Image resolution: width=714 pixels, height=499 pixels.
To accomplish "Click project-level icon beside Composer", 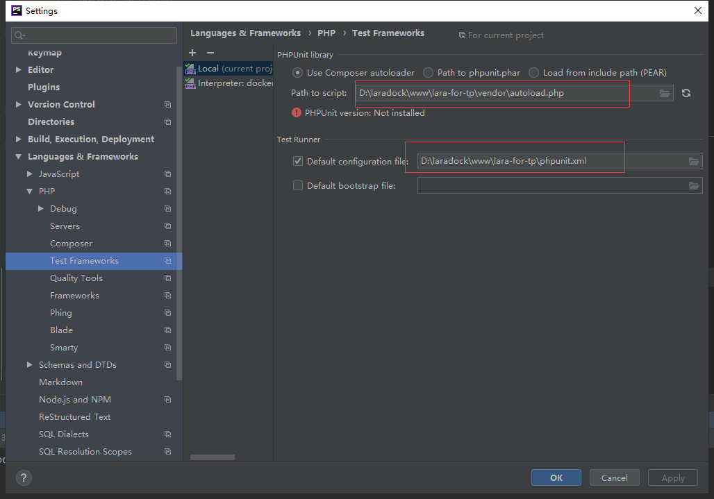I will tap(167, 244).
